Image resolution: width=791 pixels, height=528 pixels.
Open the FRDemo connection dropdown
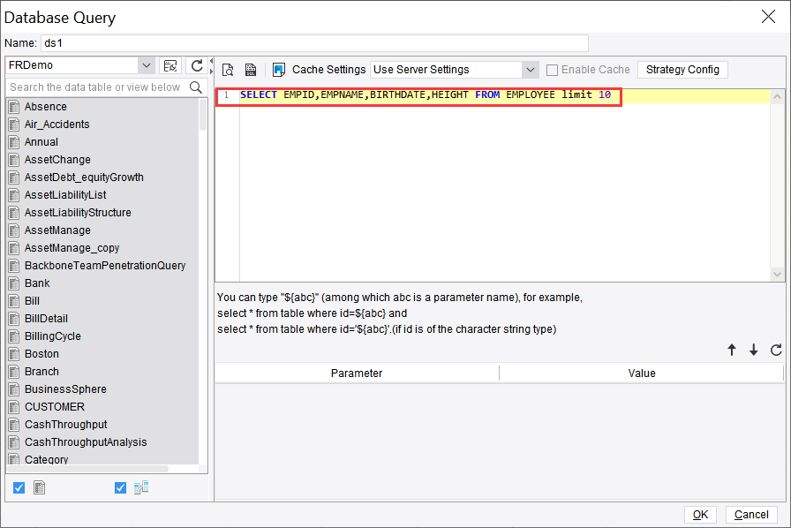click(147, 65)
